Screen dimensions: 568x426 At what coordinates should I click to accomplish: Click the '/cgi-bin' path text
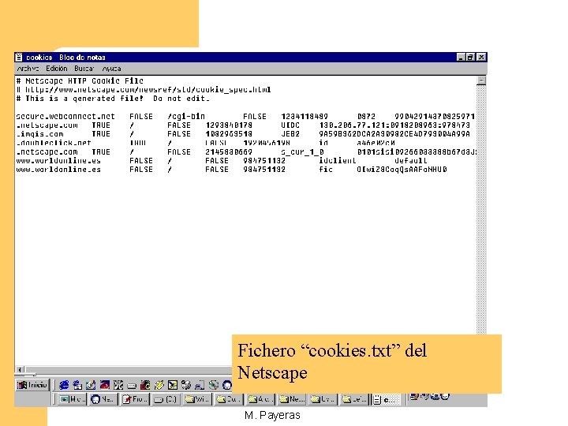click(x=186, y=117)
